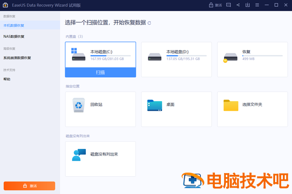
Task: Click the orange 激活 button
Action: point(29,186)
